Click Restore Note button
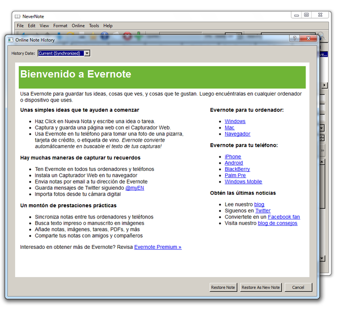Image resolution: width=344 pixels, height=312 pixels. click(223, 287)
